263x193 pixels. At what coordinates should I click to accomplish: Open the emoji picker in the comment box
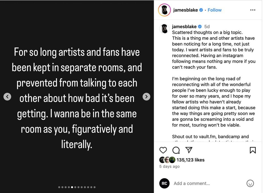250,183
